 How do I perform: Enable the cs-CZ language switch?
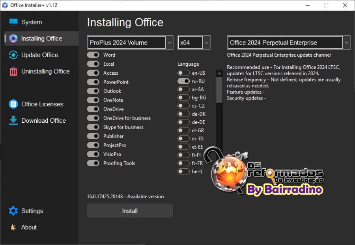pos(183,106)
